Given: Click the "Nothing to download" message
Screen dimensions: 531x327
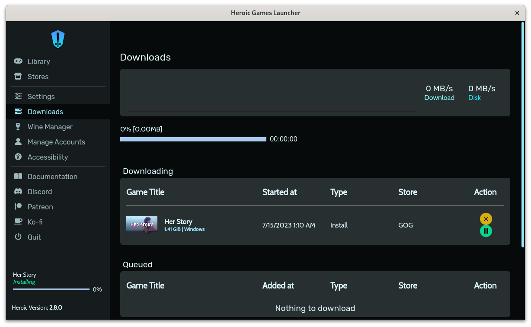Looking at the screenshot, I should [315, 308].
